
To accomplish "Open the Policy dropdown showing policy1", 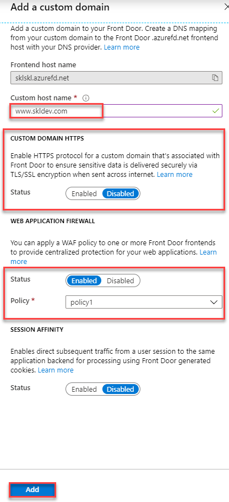I will pyautogui.click(x=144, y=302).
